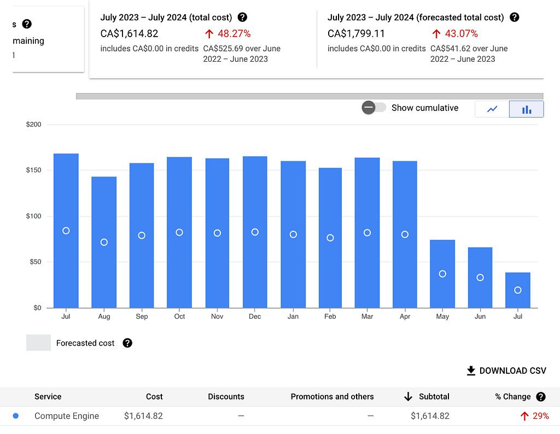Select the Jun bar in chart
560x434 pixels.
480,277
